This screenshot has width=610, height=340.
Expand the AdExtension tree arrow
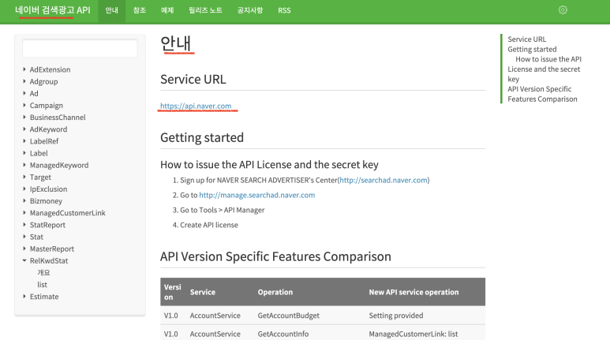pos(24,69)
